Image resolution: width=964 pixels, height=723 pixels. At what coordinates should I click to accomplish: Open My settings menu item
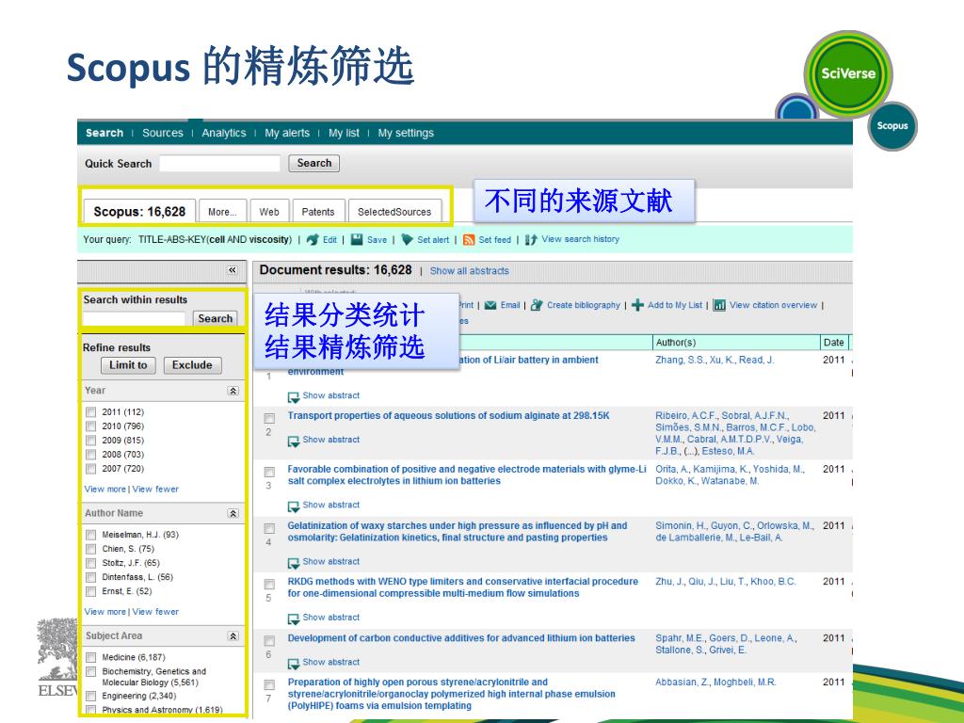tap(406, 133)
